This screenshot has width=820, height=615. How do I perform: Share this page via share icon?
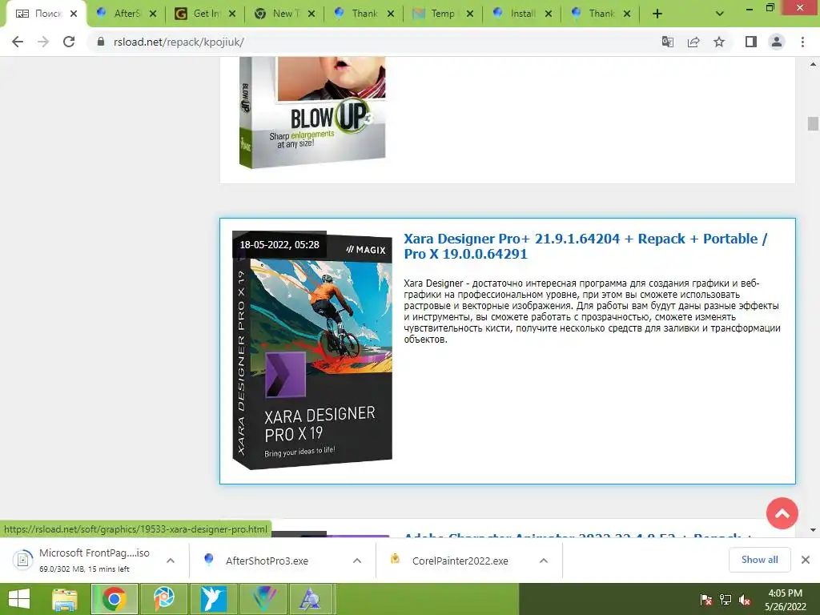(693, 42)
